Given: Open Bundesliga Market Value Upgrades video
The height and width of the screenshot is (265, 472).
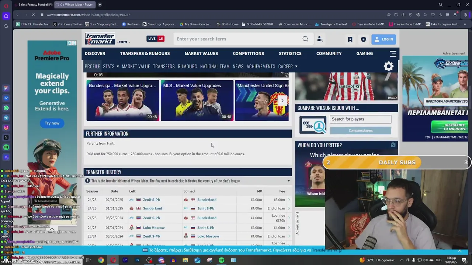Looking at the screenshot, I should (123, 100).
